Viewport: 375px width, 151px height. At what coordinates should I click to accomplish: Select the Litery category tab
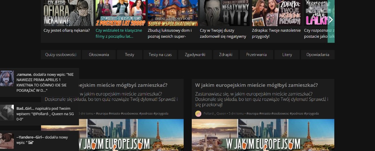287,55
